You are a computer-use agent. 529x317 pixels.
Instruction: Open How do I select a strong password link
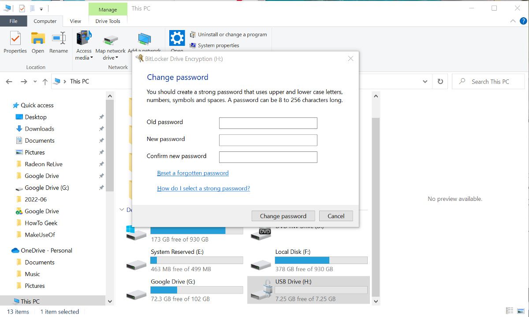(203, 188)
